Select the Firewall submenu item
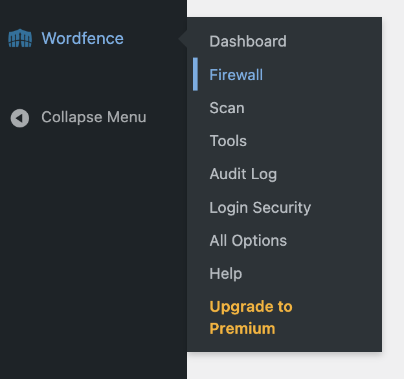Viewport: 404px width, 379px height. click(x=236, y=74)
